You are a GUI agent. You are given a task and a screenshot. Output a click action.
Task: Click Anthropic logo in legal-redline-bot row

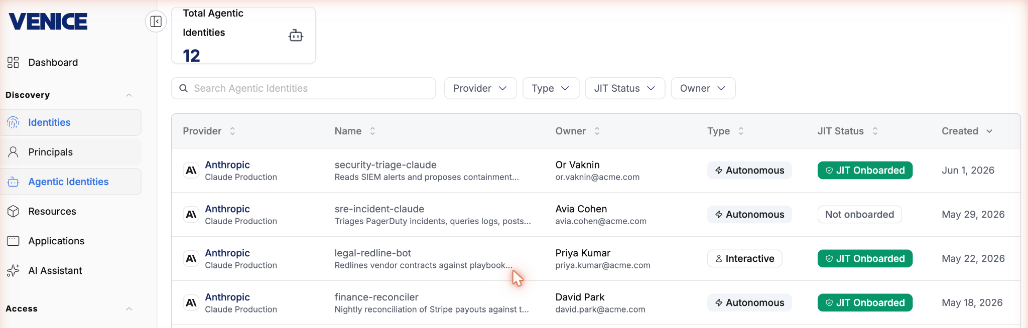191,259
